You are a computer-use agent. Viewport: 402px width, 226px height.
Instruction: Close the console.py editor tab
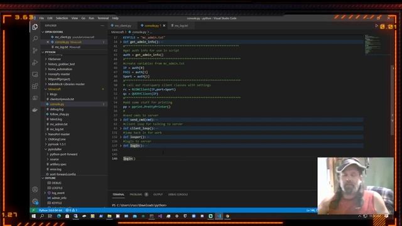164,26
